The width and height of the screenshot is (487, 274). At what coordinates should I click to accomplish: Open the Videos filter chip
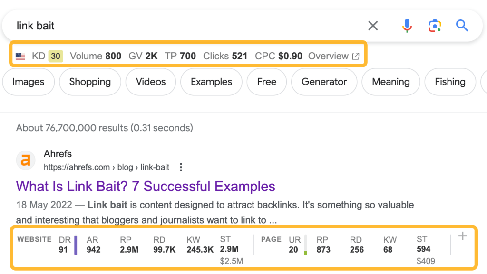point(151,82)
